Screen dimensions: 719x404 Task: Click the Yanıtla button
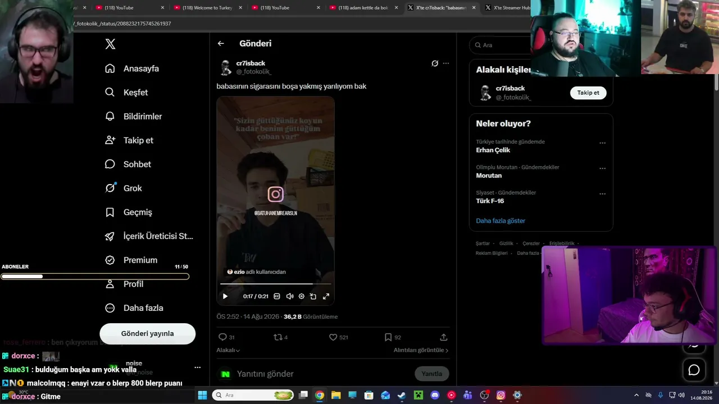click(x=432, y=374)
